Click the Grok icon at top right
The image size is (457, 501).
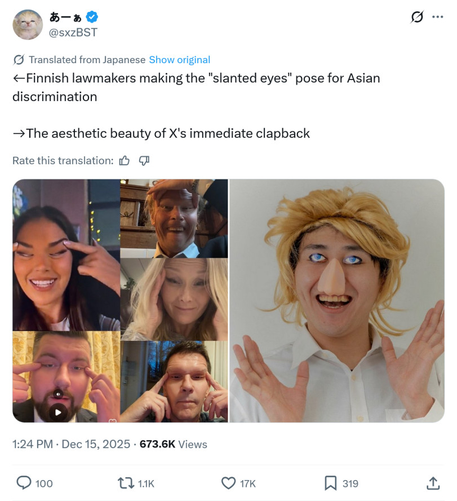(417, 17)
